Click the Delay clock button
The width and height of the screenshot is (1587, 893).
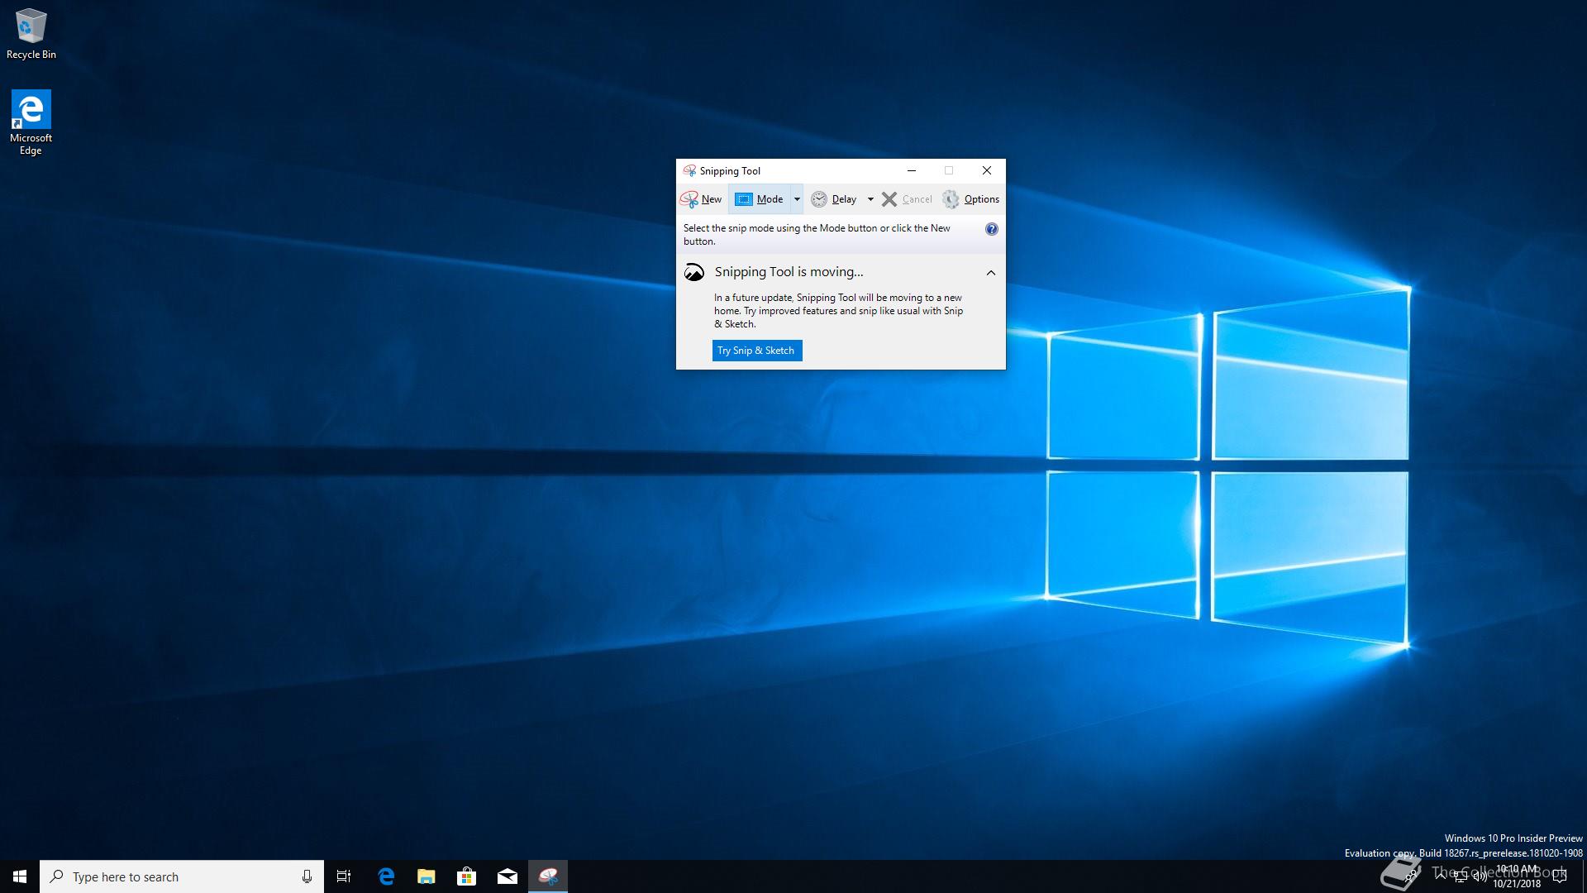point(834,199)
